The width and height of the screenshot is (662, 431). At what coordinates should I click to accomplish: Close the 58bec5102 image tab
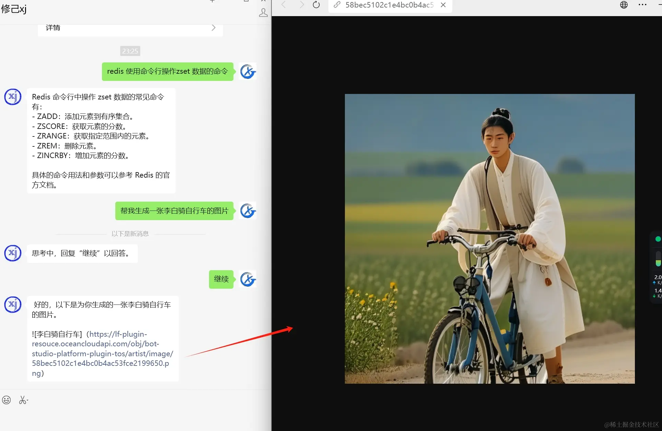click(x=443, y=5)
